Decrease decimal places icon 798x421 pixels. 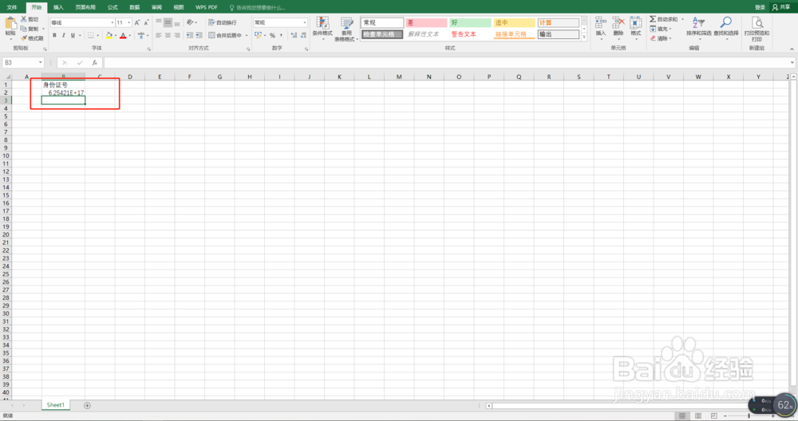303,35
